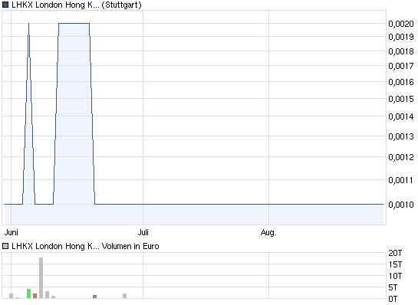This screenshot has width=418, height=305.
Task: Click the 0,0011 price axis label
Action: [x=401, y=180]
